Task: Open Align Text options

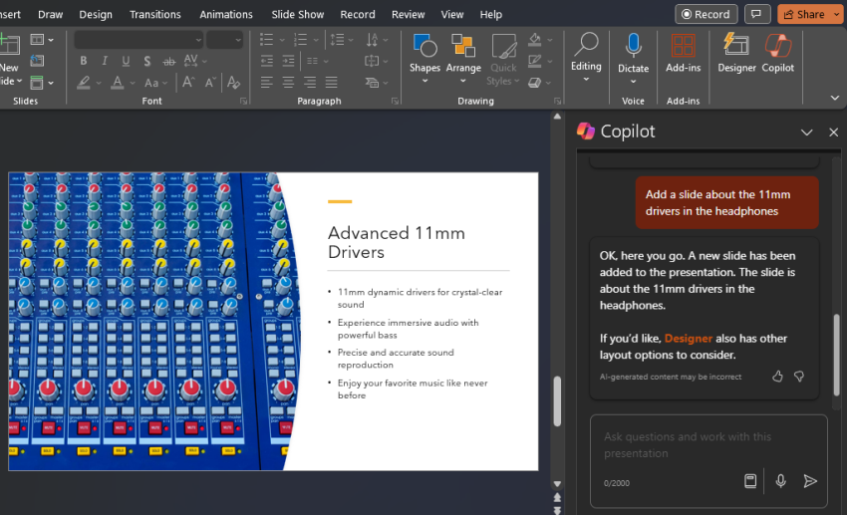Action: pos(376,61)
